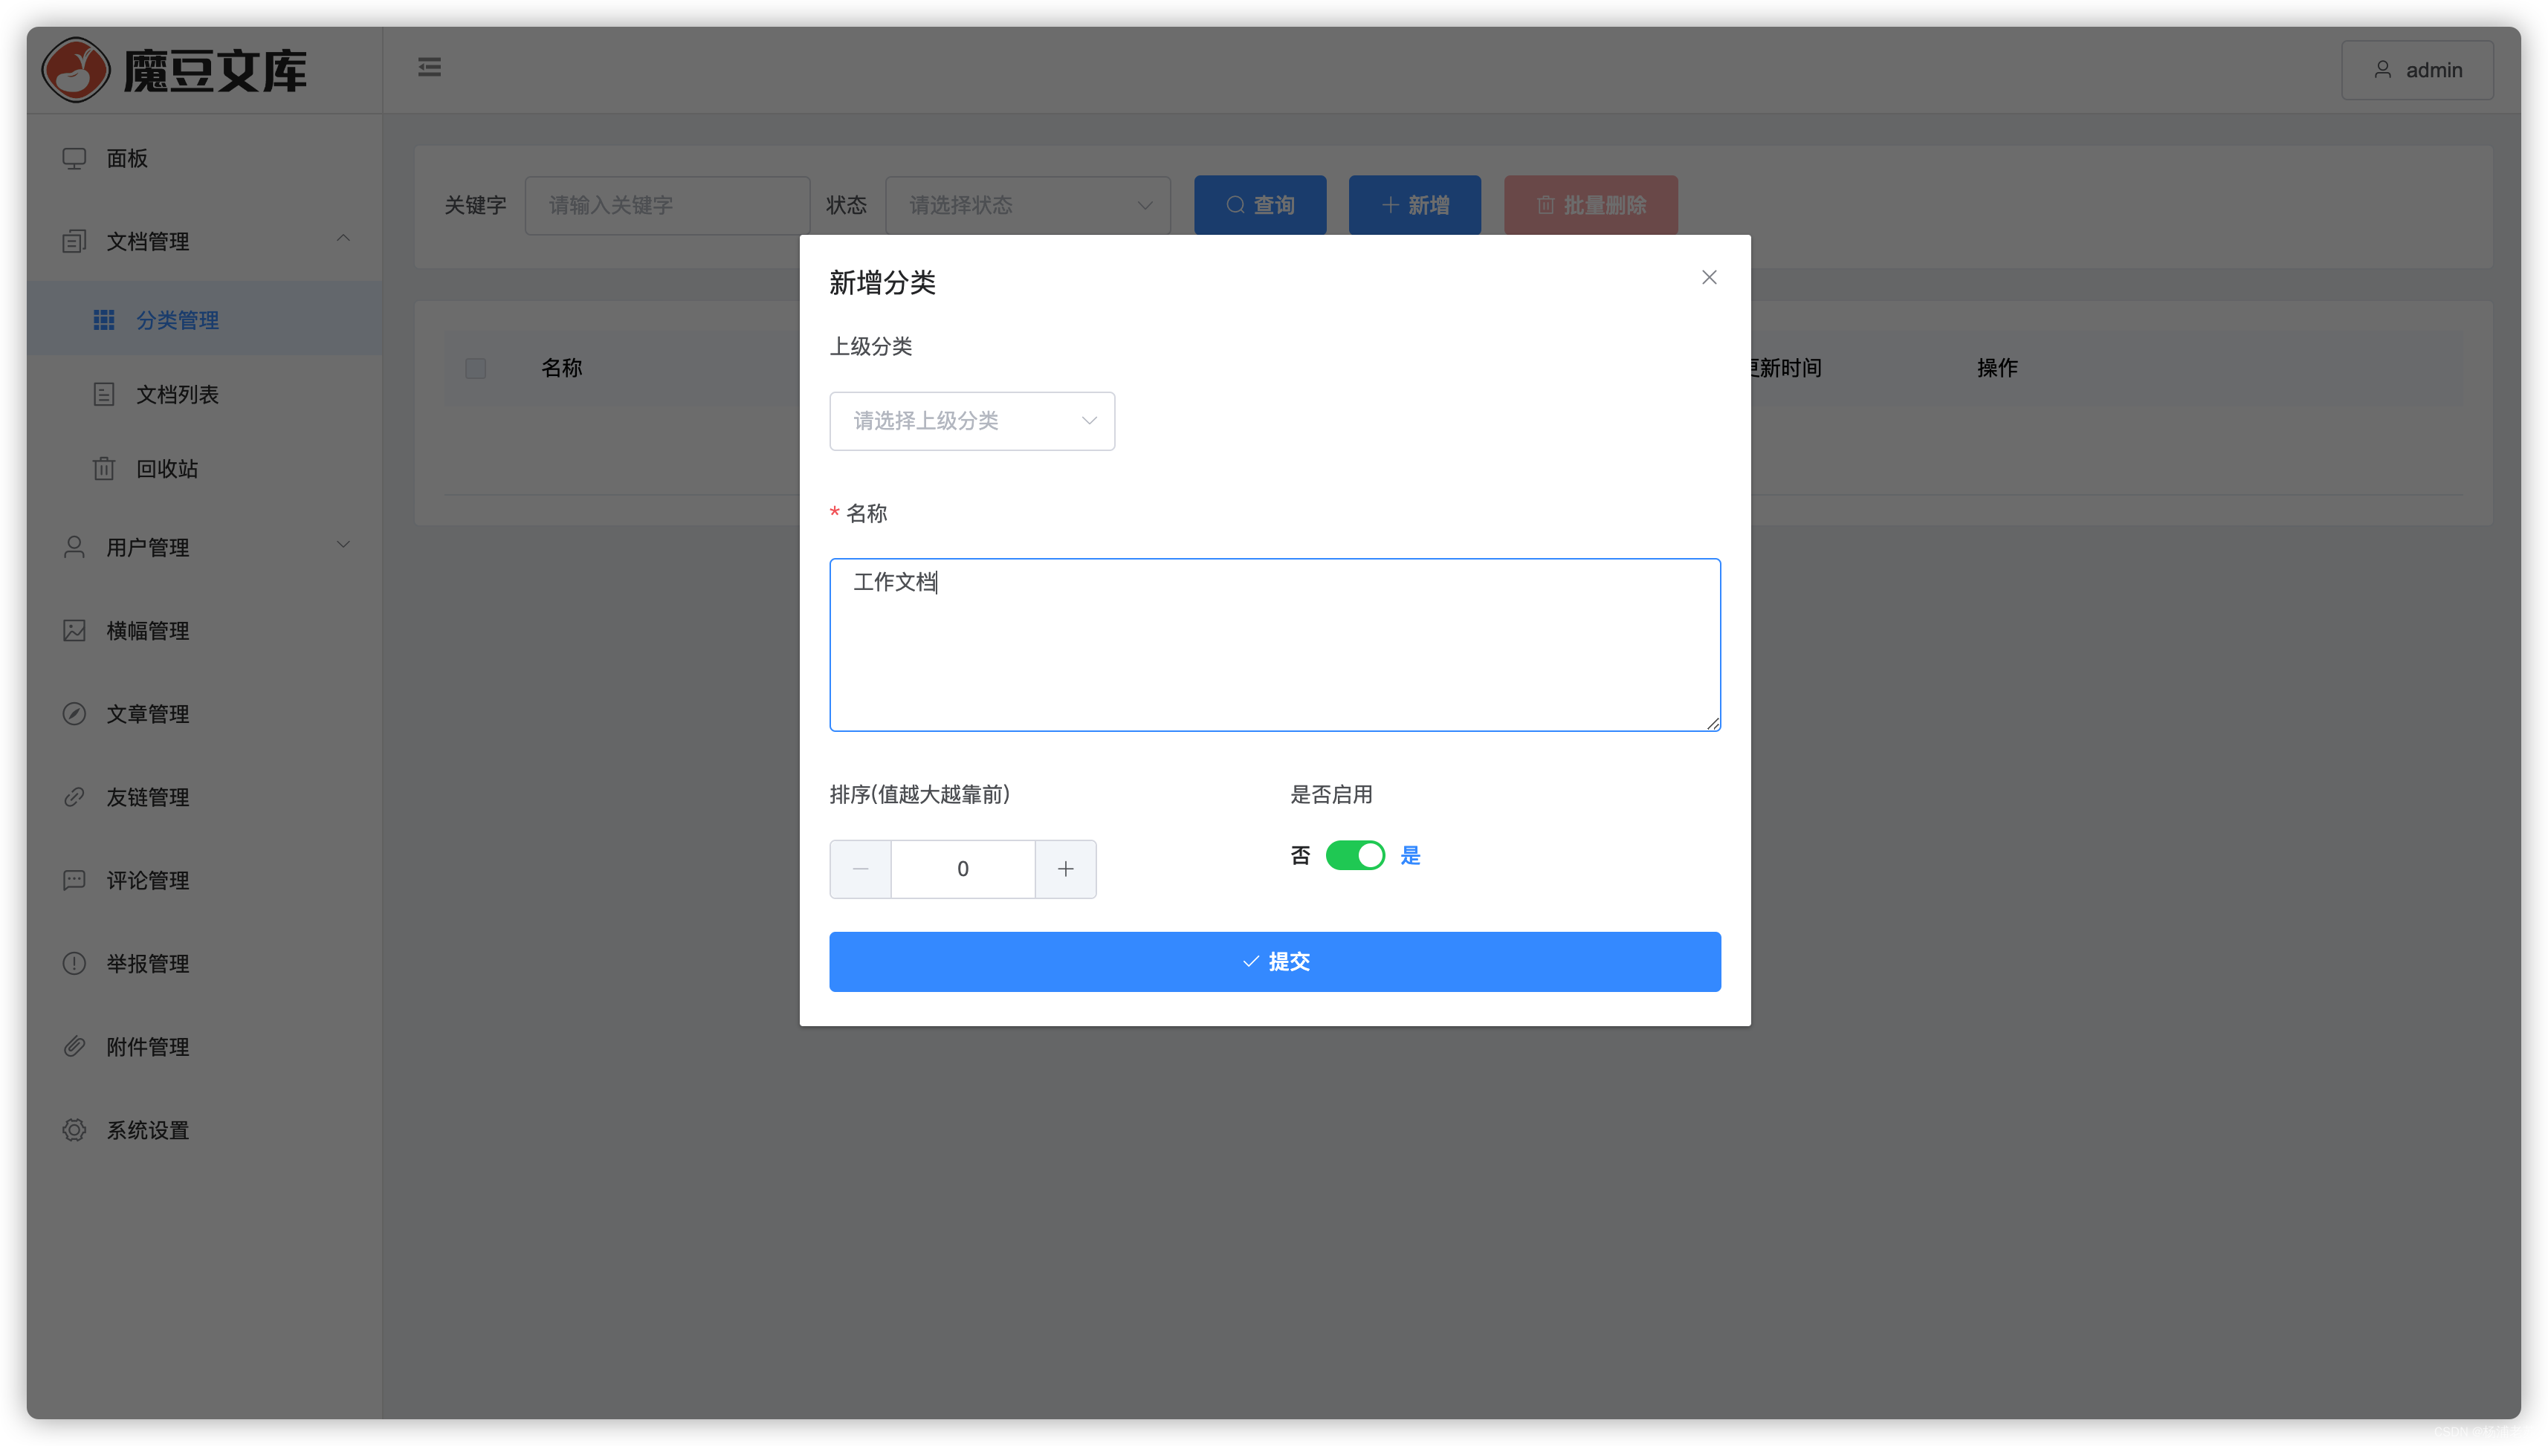Viewport: 2548px width, 1446px height.
Task: Click the 评论管理 chat bubble icon
Action: click(x=74, y=881)
